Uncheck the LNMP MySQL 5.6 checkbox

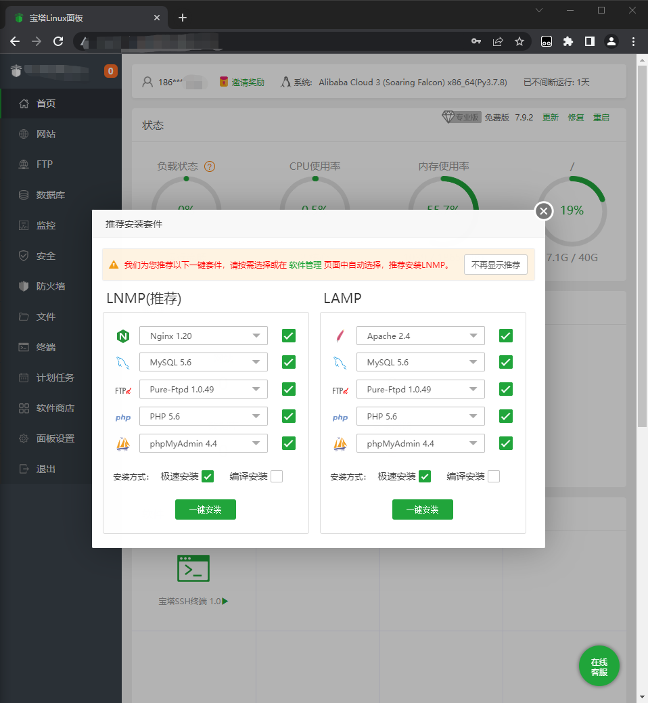tap(289, 362)
